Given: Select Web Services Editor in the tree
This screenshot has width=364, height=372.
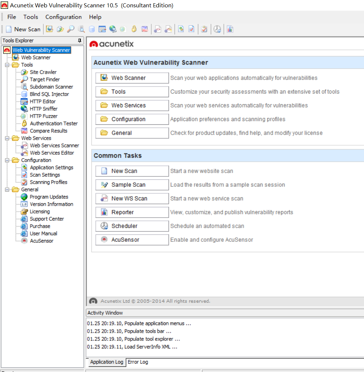Looking at the screenshot, I should click(x=52, y=153).
